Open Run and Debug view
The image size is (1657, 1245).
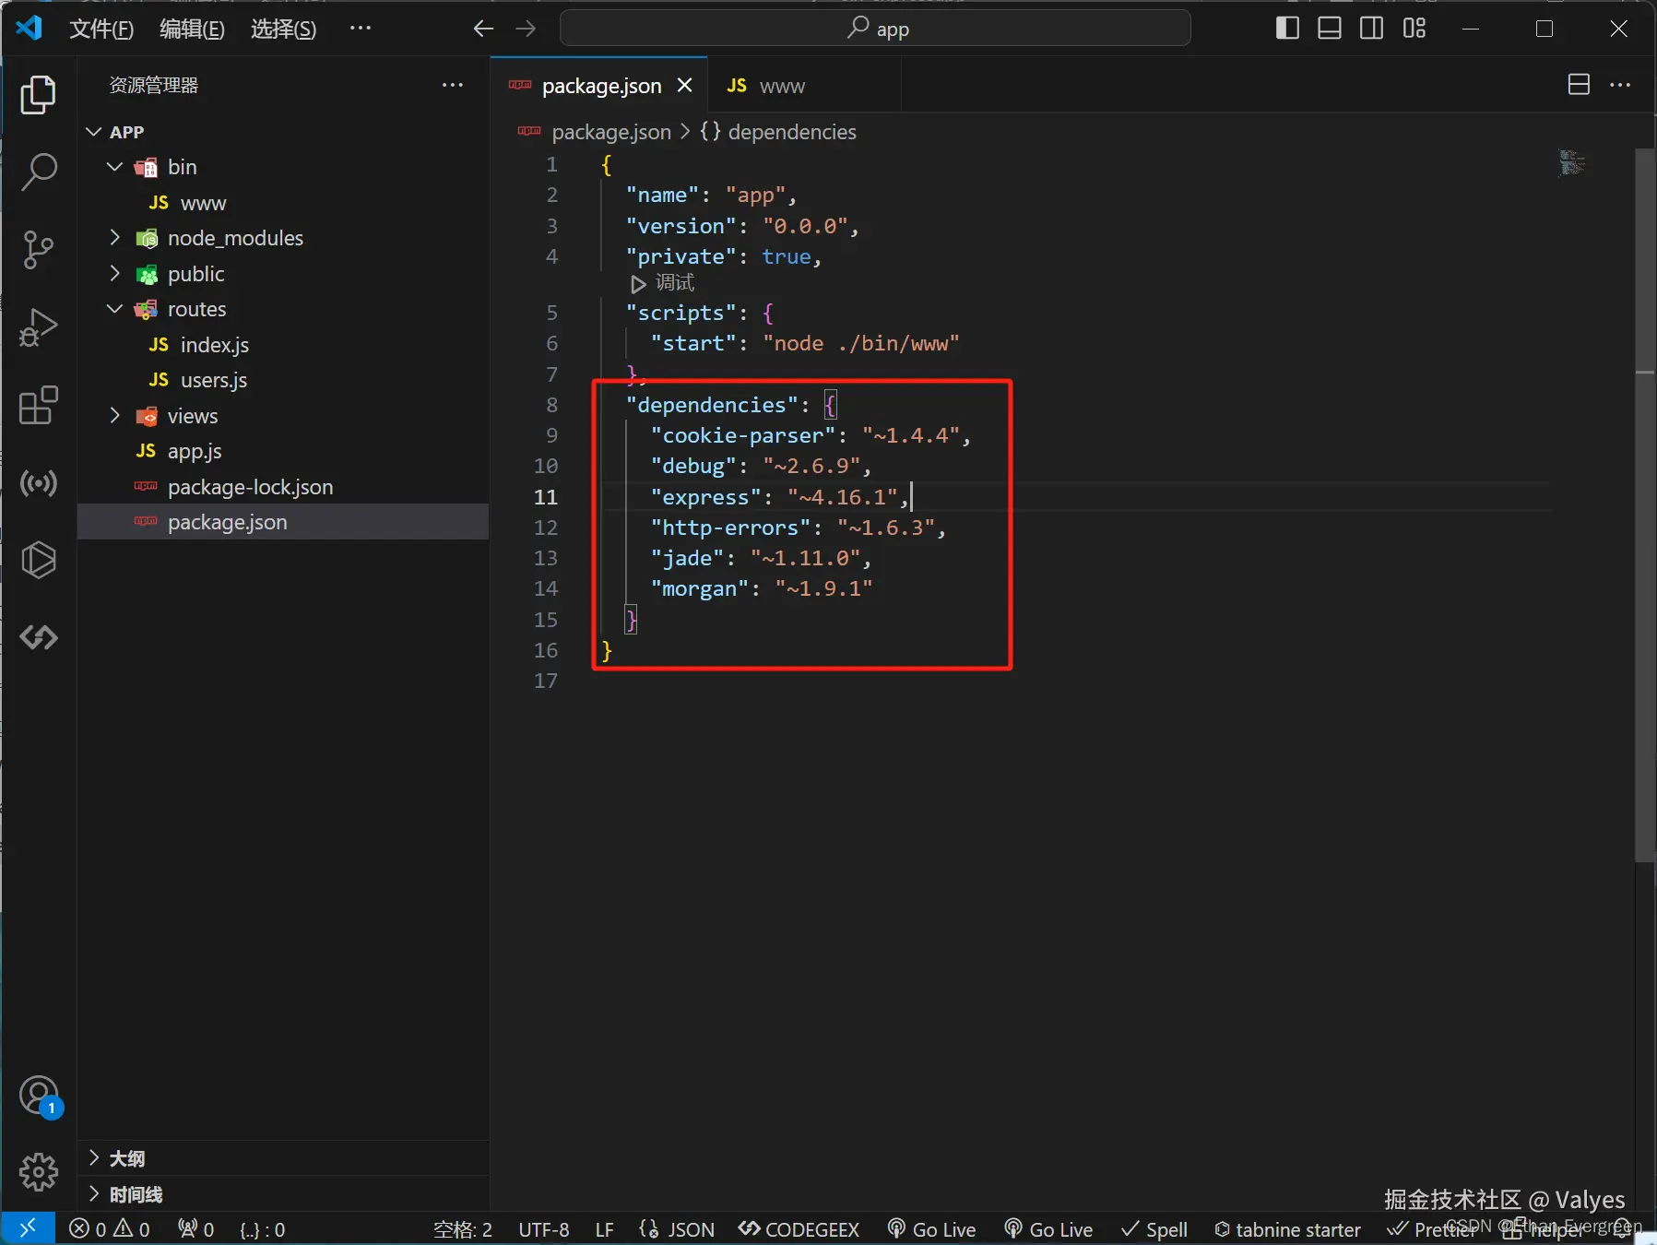[38, 327]
